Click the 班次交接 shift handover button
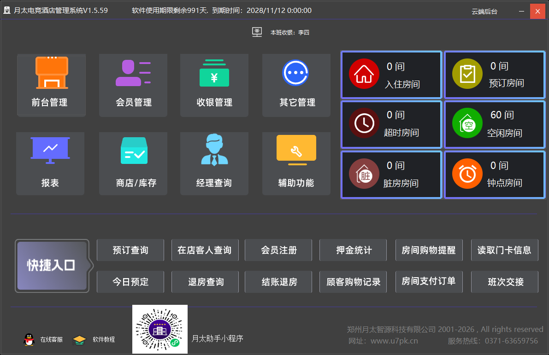Viewport: 549px width, 355px height. 505,281
